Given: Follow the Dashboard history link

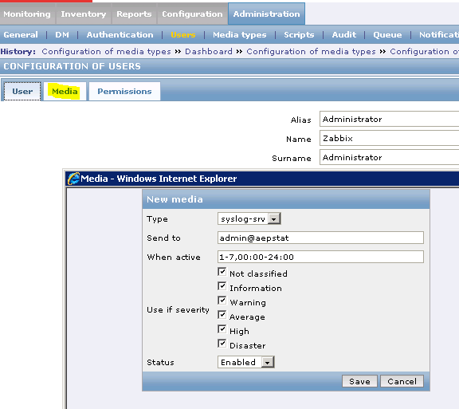Looking at the screenshot, I should tap(209, 52).
